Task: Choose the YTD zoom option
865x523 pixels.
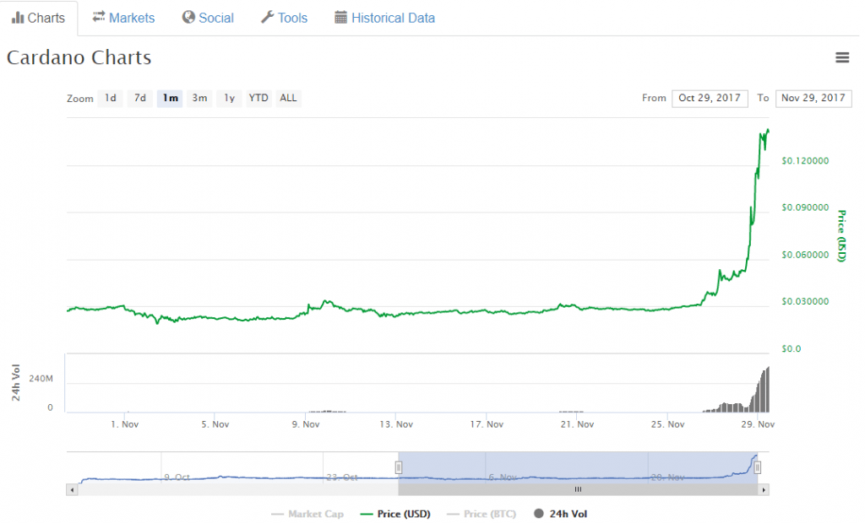Action: (258, 98)
